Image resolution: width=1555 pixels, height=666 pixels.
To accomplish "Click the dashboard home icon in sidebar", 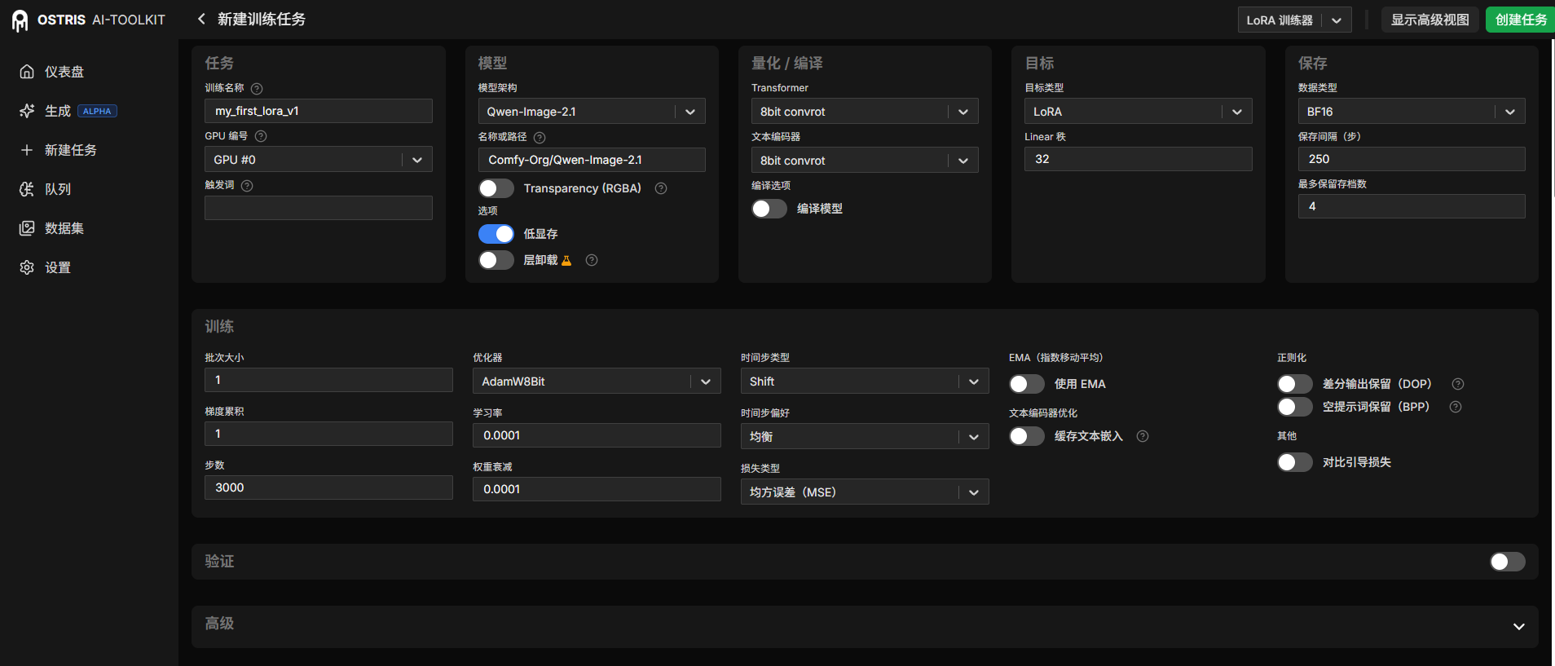I will point(27,72).
